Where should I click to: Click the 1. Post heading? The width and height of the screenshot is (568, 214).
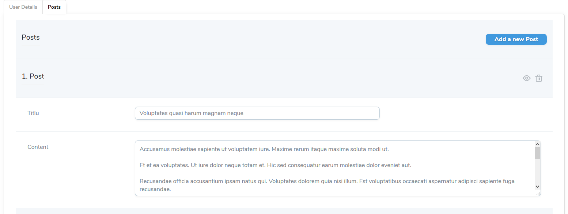click(33, 76)
